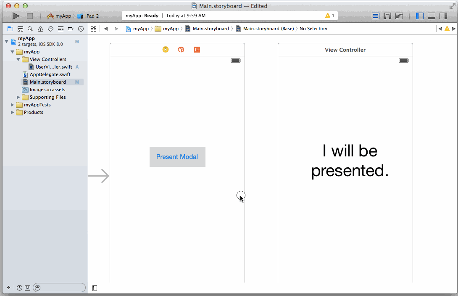
Task: Select the View Controller scene title bar
Action: (345, 50)
